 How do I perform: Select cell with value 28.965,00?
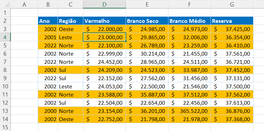tap(147, 62)
